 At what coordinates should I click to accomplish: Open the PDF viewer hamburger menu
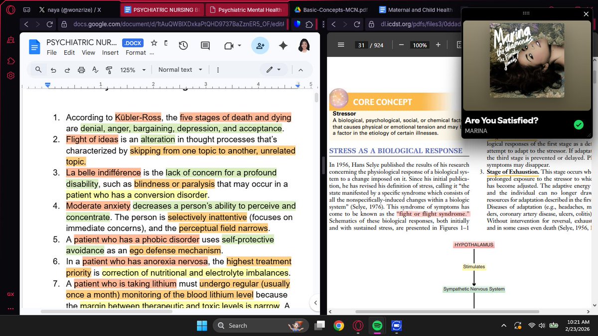tap(341, 44)
